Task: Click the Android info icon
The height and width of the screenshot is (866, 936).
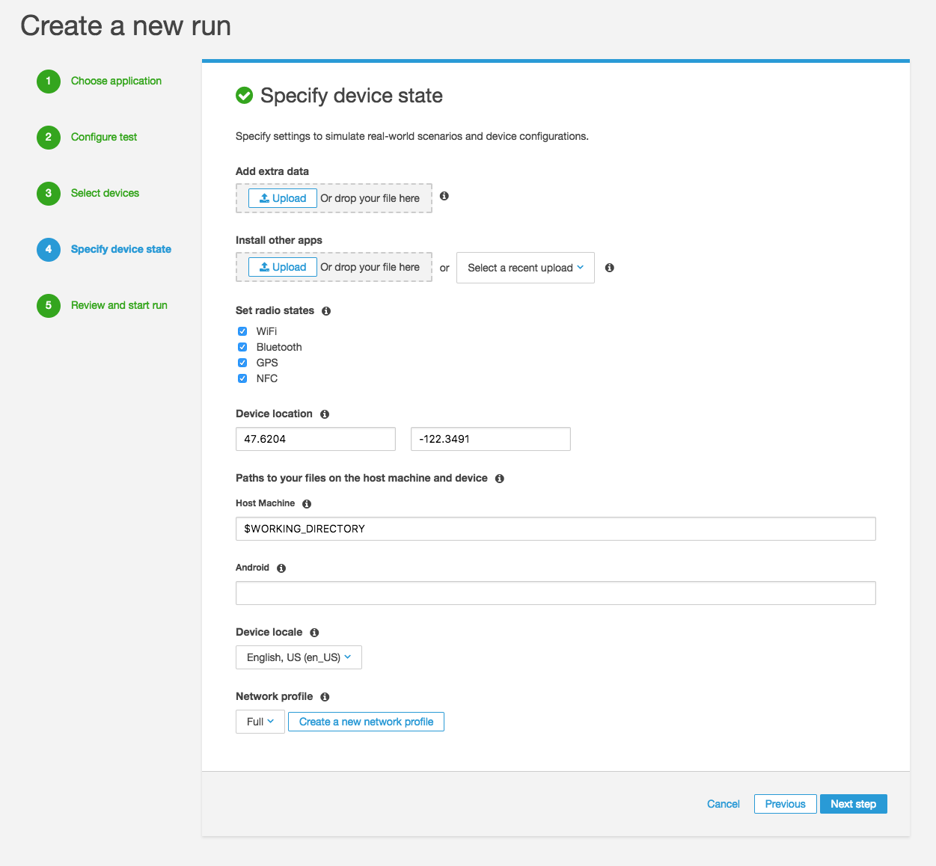Action: [x=281, y=568]
